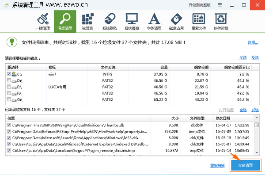Sort by 驱动器 column header
The height and width of the screenshot is (175, 265).
26,67
